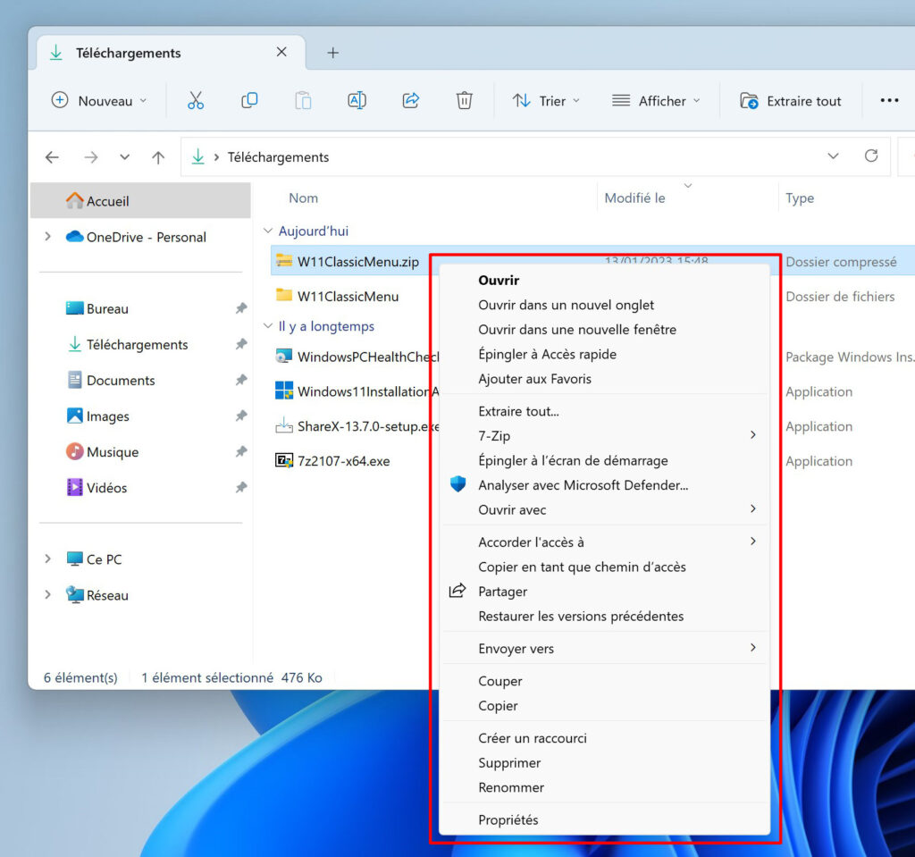The image size is (915, 857).
Task: Open the Nouveau dropdown
Action: click(99, 100)
